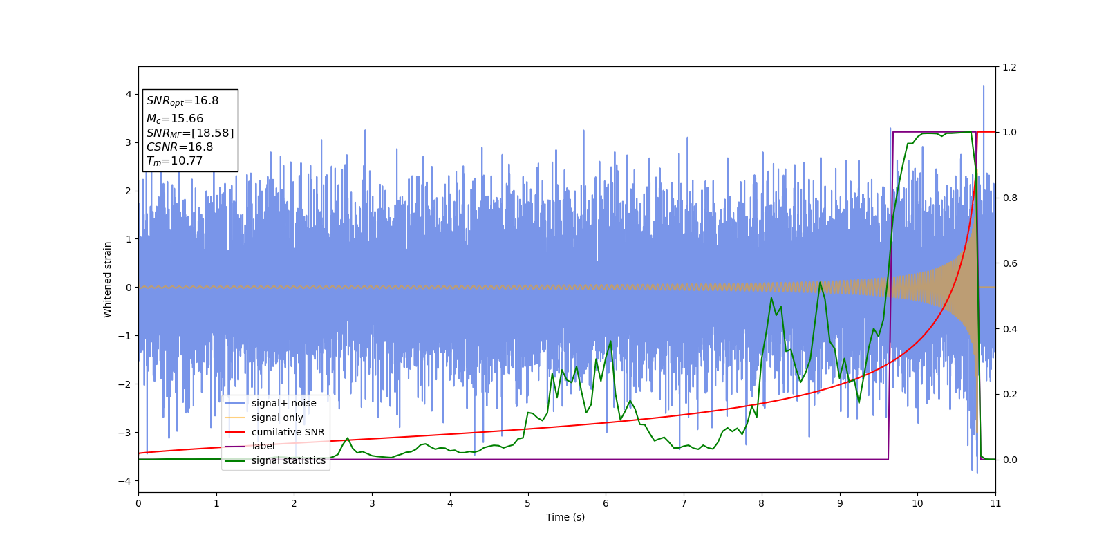Click x-axis tick label 10
The width and height of the screenshot is (1106, 553).
pos(917,503)
